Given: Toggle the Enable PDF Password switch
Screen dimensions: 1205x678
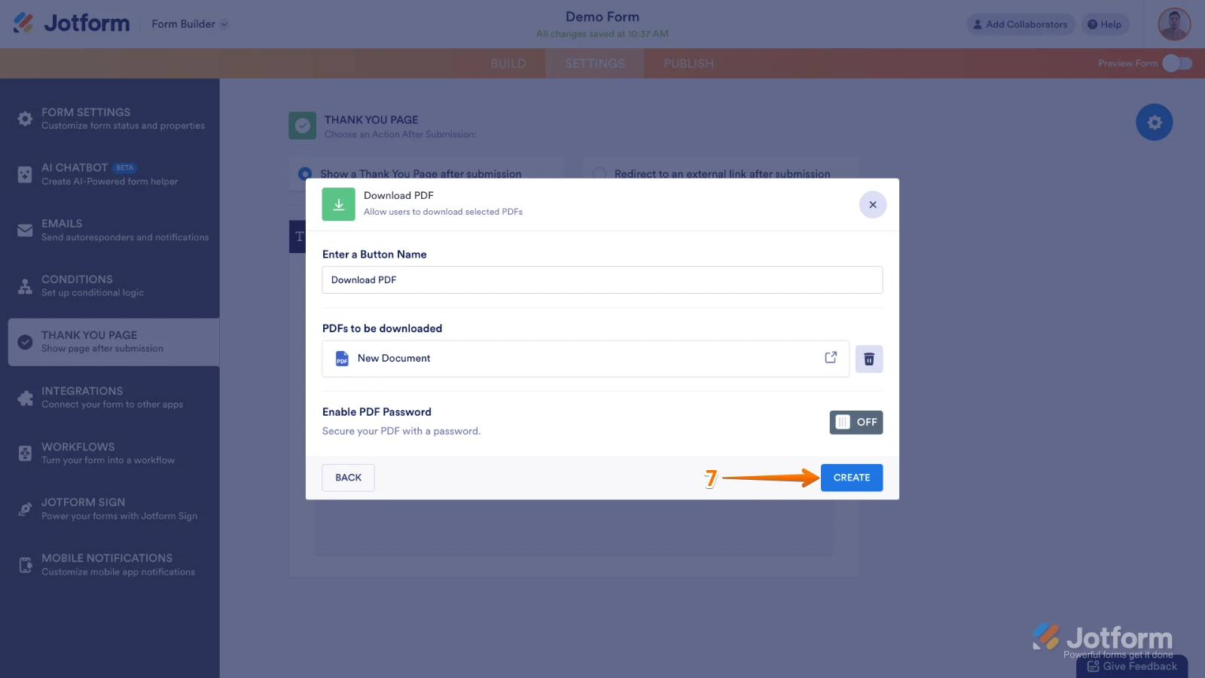Looking at the screenshot, I should pyautogui.click(x=856, y=423).
